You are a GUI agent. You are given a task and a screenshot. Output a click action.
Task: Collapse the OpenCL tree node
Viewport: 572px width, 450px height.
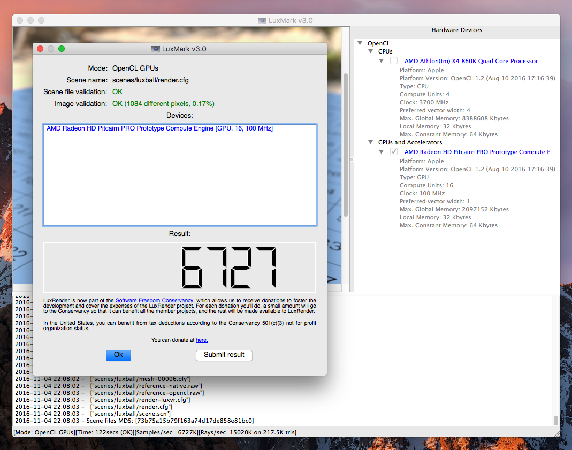360,43
